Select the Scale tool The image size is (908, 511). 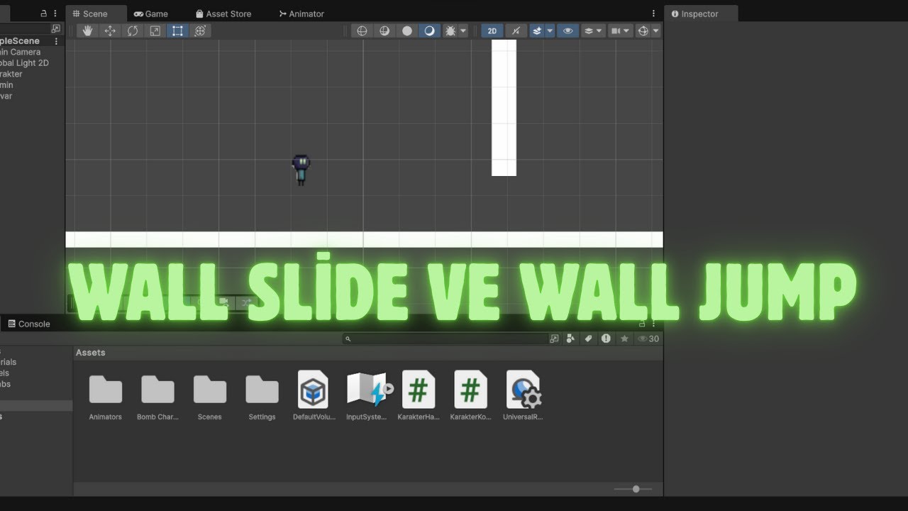click(155, 31)
